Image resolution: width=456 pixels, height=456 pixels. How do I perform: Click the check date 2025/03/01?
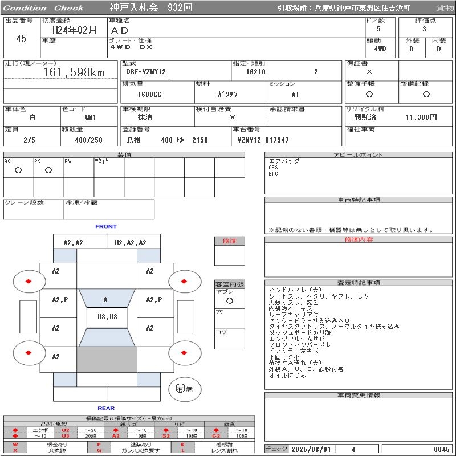(311, 449)
